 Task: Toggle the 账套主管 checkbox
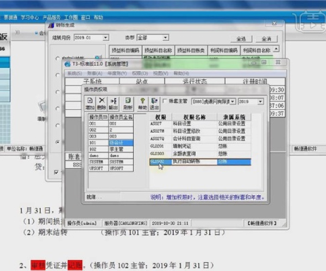165,101
